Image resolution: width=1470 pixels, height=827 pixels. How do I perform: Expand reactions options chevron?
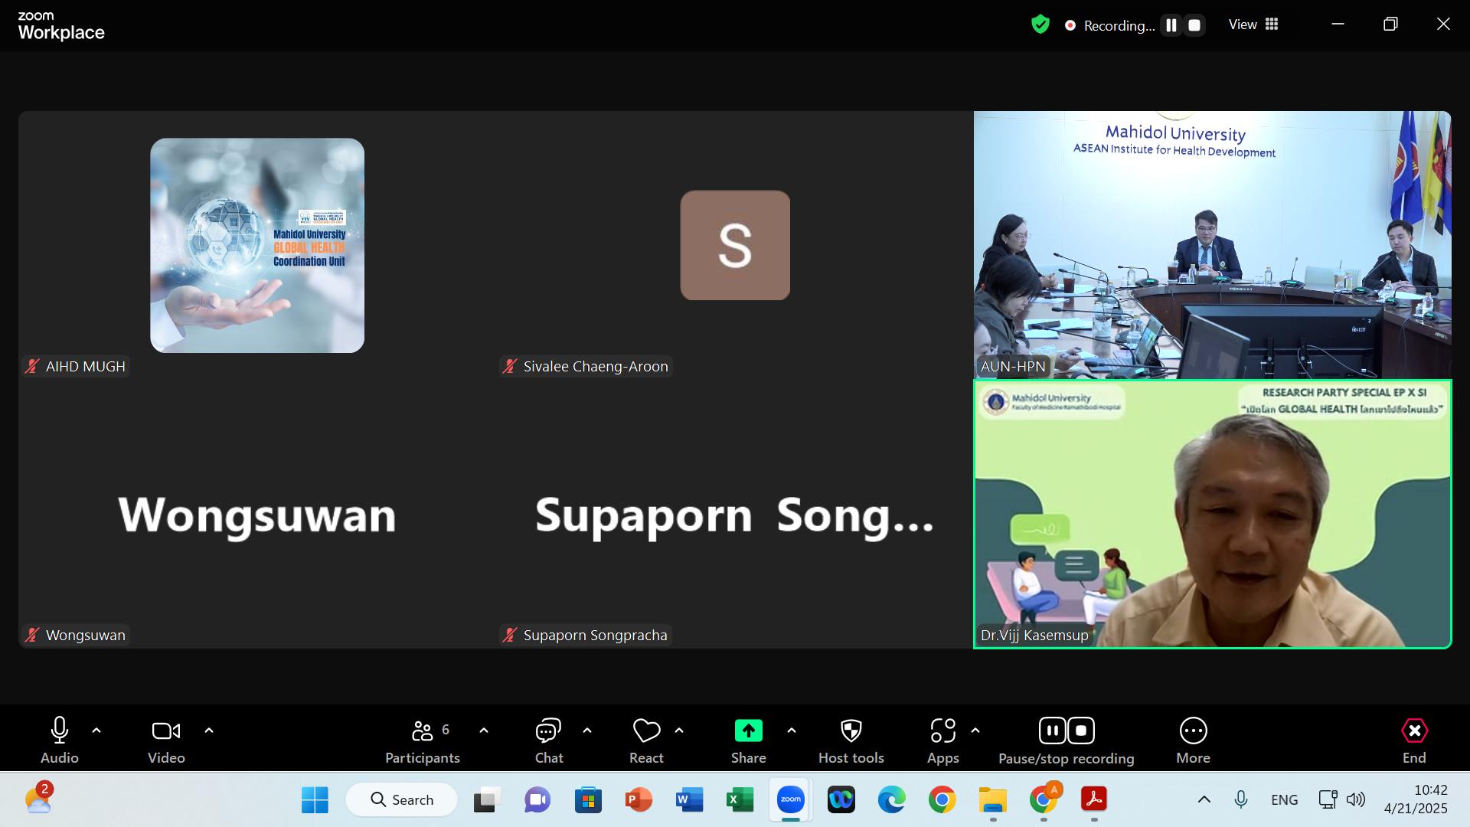coord(679,731)
